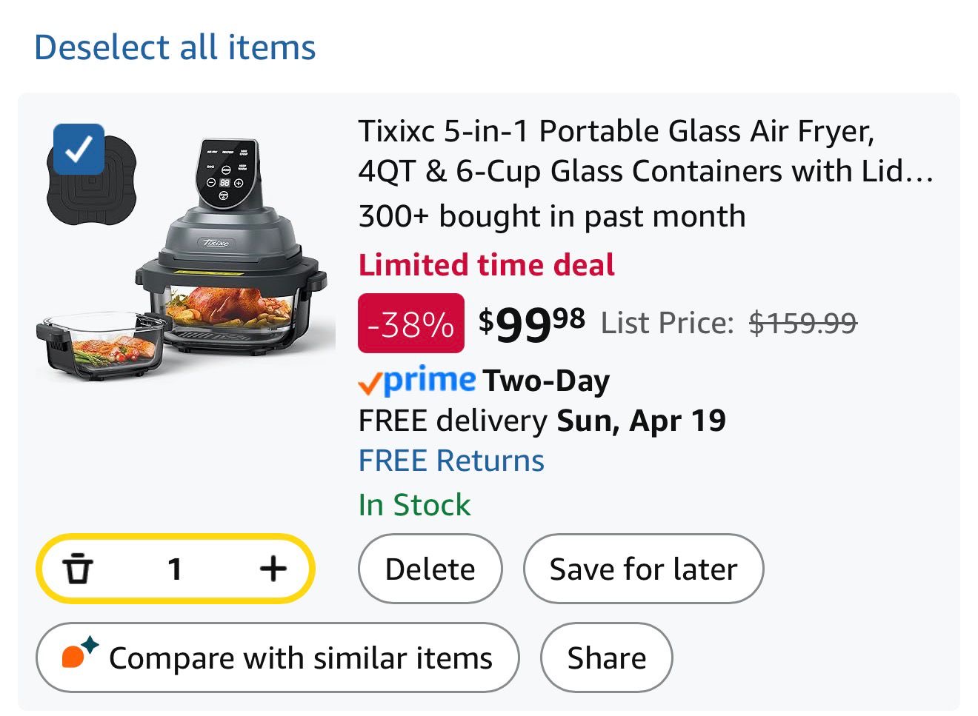Click the orange sparkle compare icon

(x=79, y=653)
